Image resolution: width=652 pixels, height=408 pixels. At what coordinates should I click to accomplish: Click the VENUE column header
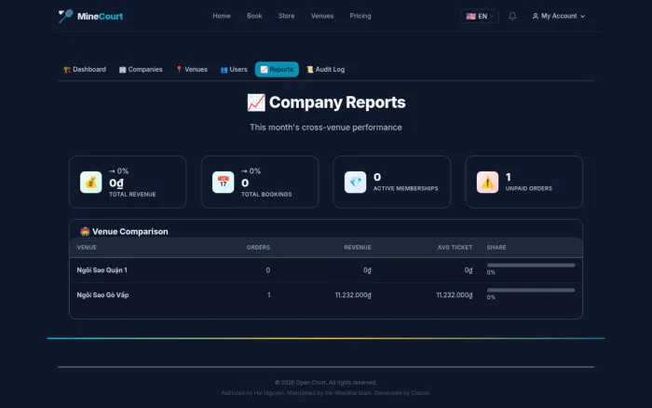[87, 248]
